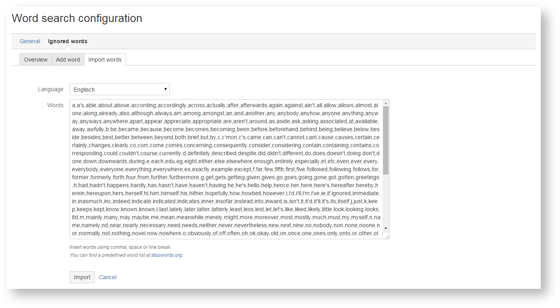Image resolution: width=560 pixels, height=308 pixels.
Task: Open the stopwords.org link
Action: coord(166,255)
